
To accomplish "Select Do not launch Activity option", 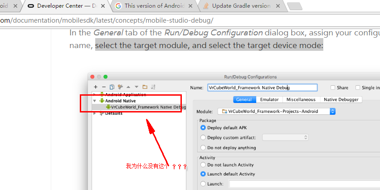I will [x=203, y=165].
